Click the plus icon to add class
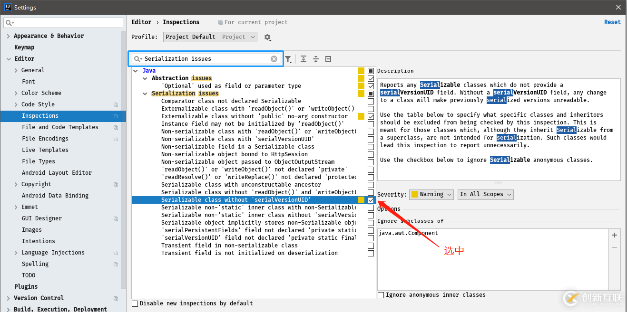 pos(615,235)
